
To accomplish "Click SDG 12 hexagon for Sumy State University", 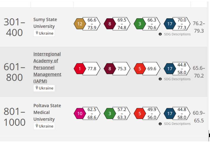I will click(x=80, y=24).
